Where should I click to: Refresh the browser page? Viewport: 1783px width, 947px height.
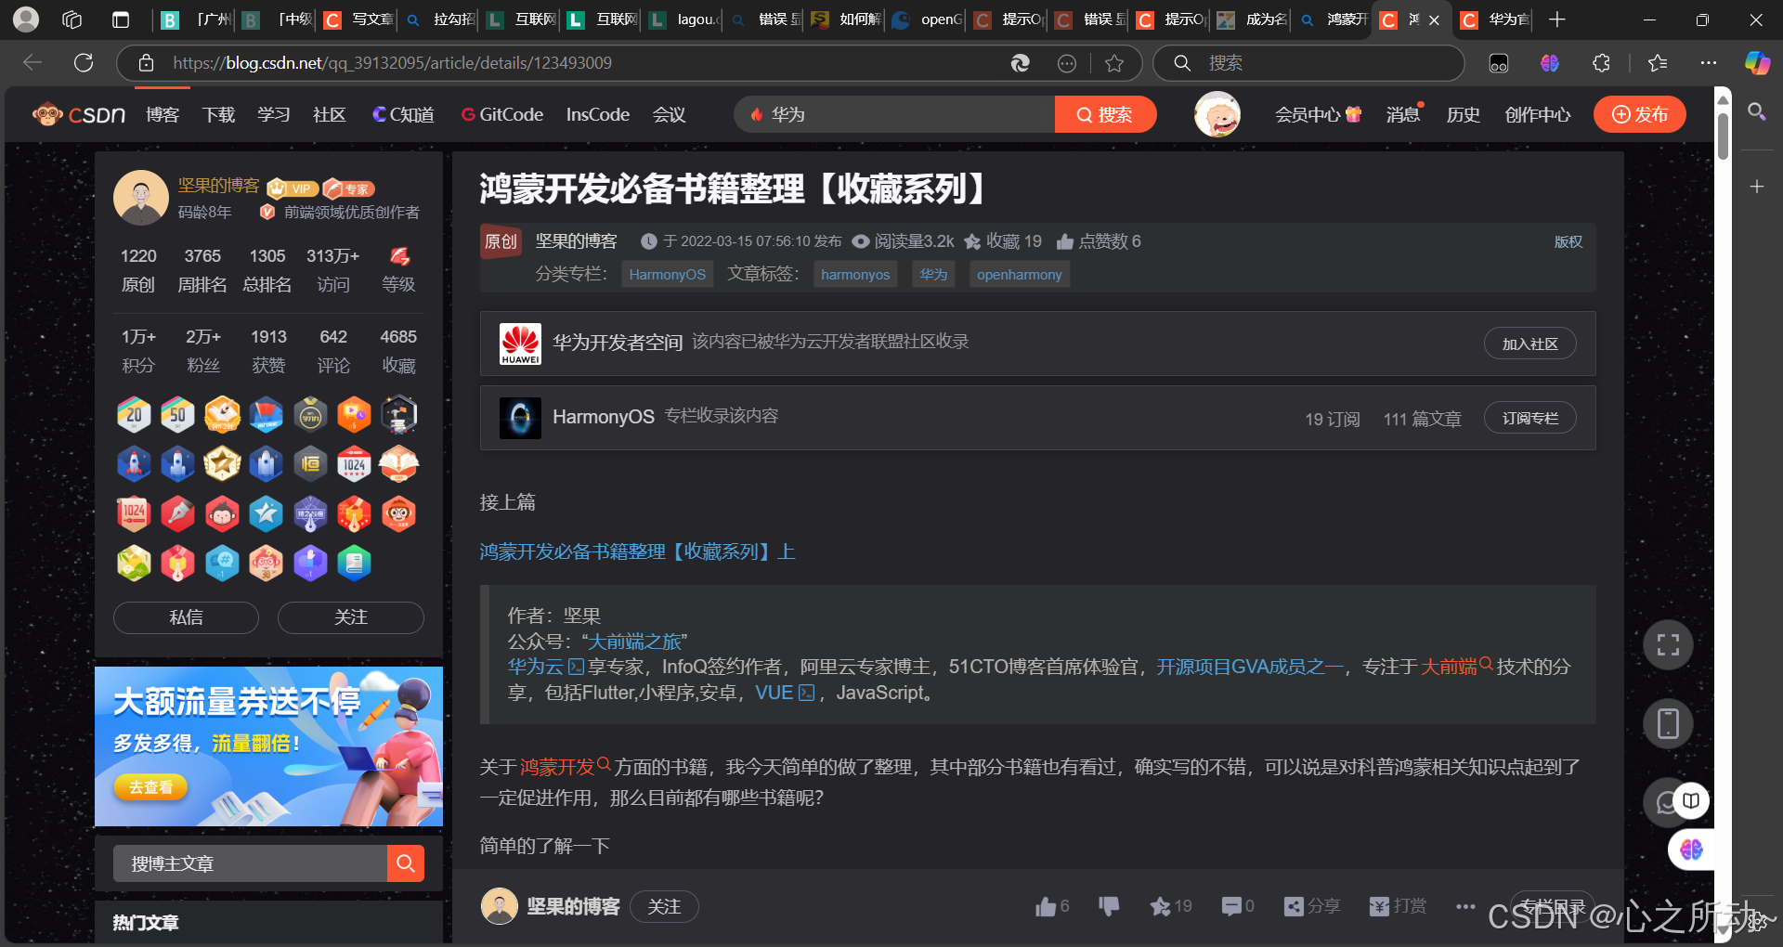point(84,62)
